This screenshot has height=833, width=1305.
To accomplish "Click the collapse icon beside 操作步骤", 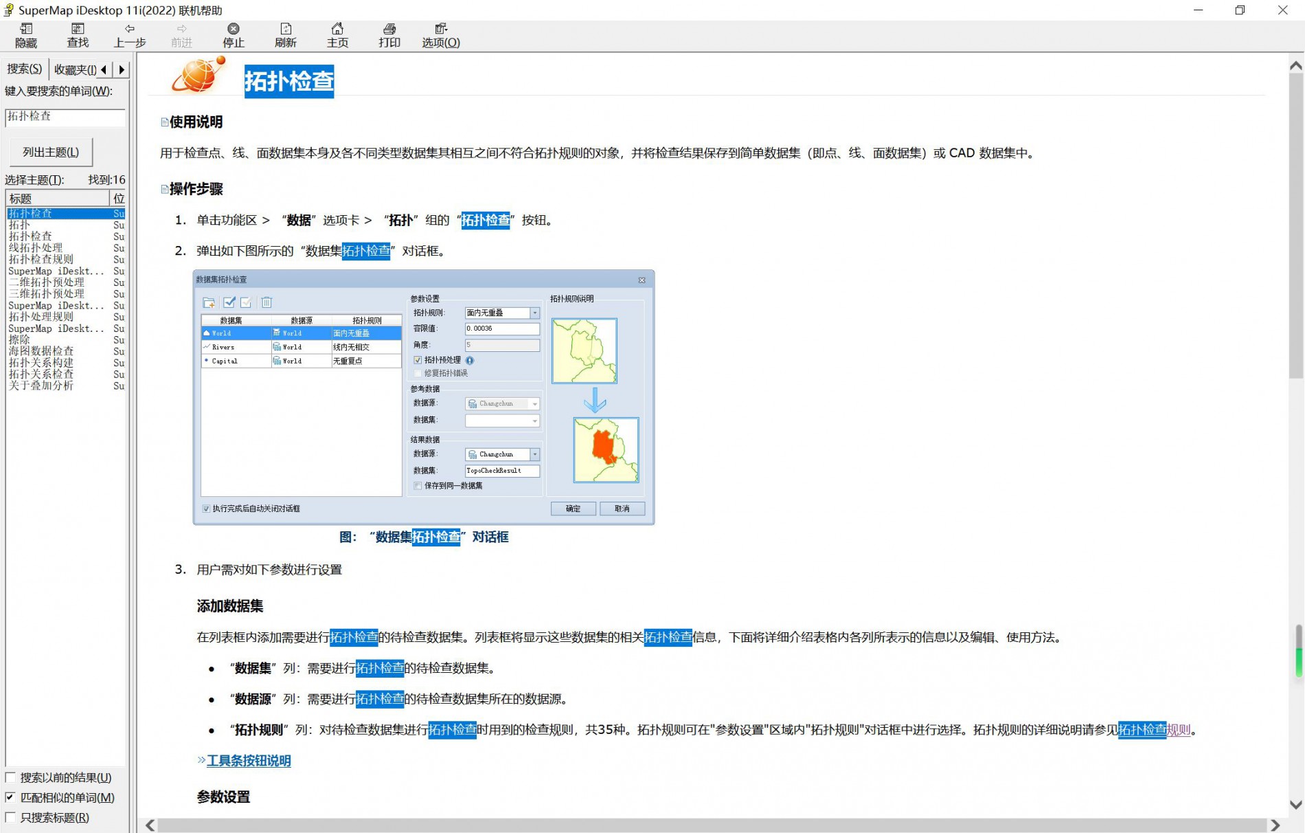I will pos(164,189).
